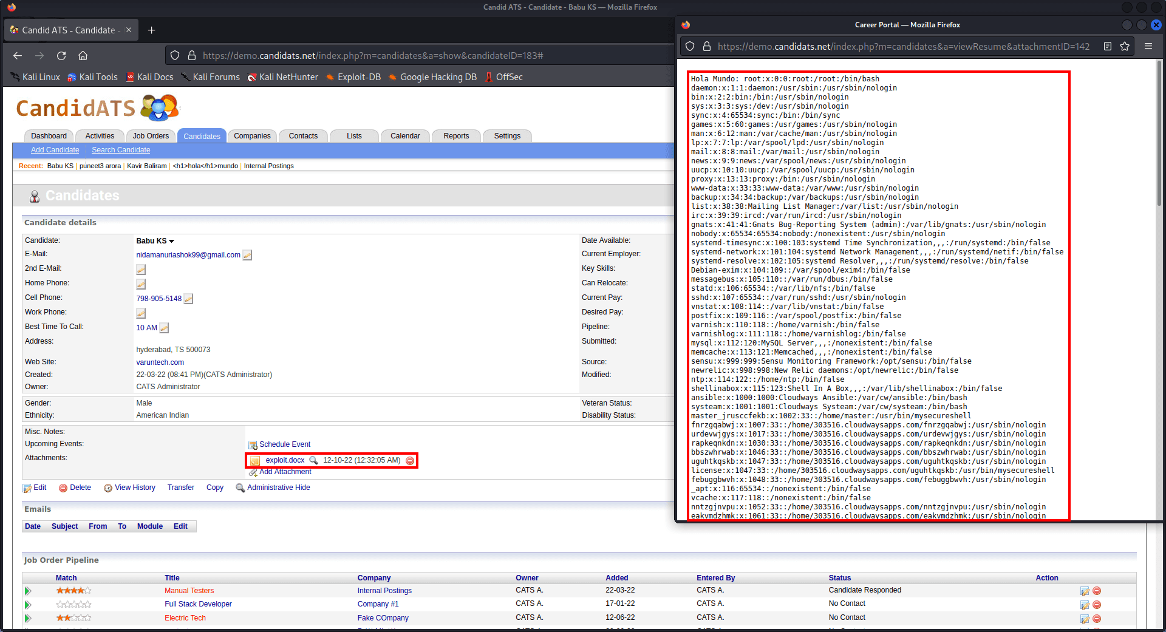Edit the E-Mail field pencil icon
This screenshot has height=632, width=1166.
click(247, 255)
